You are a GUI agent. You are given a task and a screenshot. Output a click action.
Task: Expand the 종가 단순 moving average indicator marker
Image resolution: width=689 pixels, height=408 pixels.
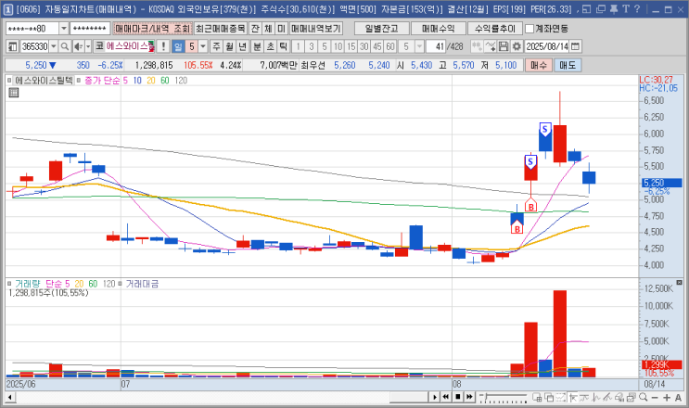click(79, 81)
